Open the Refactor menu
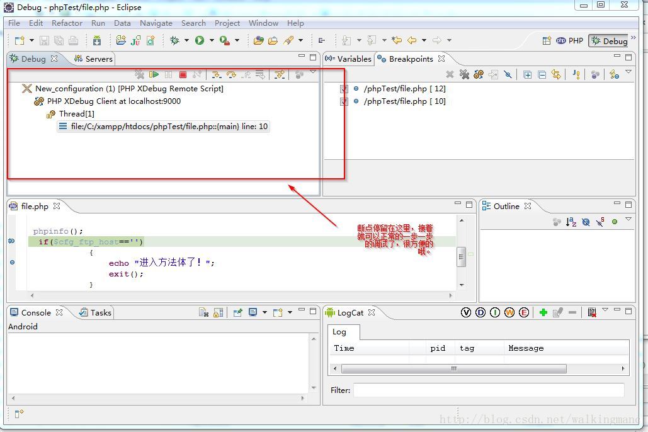Screen dimensions: 648x432 pyautogui.click(x=67, y=23)
